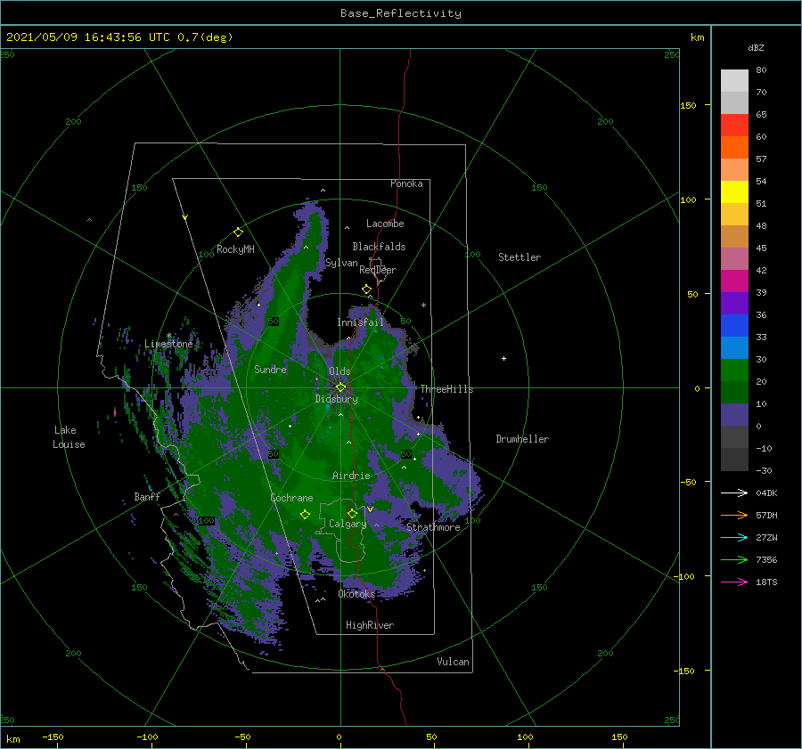
Task: Click the Drumheller city label
Action: tap(522, 439)
